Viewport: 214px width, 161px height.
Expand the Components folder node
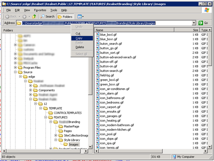[x=31, y=90]
